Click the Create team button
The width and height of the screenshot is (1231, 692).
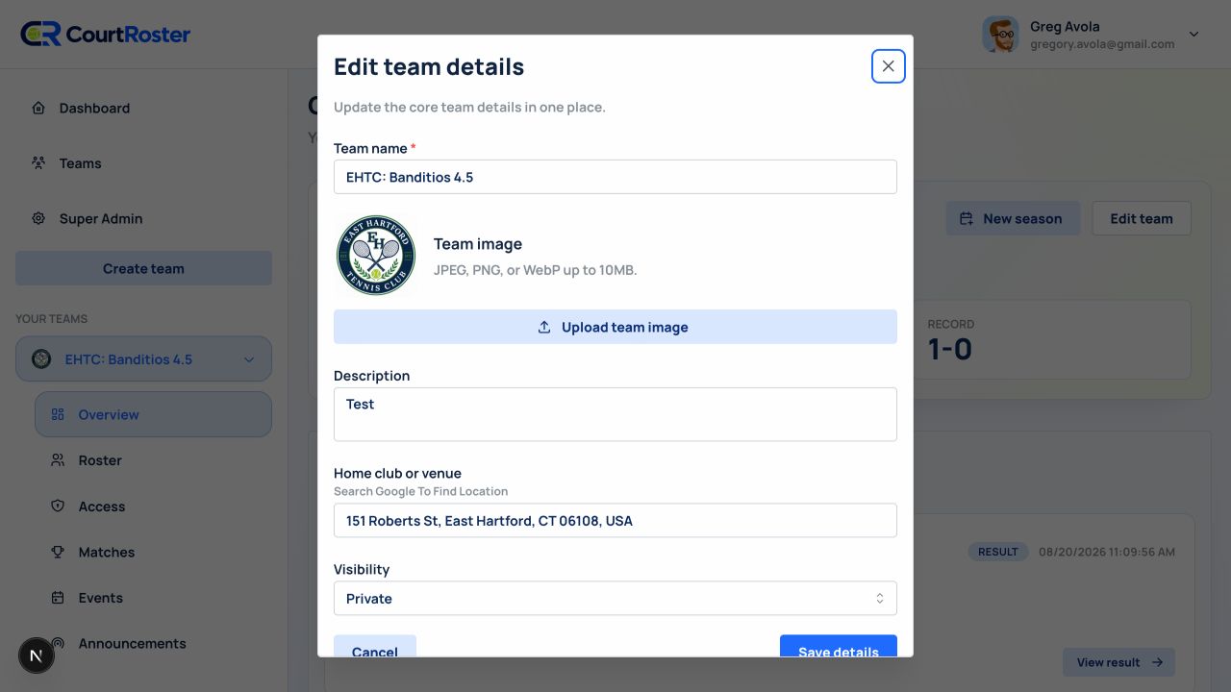coord(144,269)
